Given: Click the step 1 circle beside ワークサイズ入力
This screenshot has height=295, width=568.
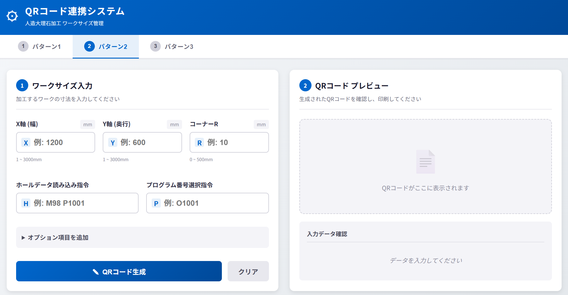Looking at the screenshot, I should point(22,85).
